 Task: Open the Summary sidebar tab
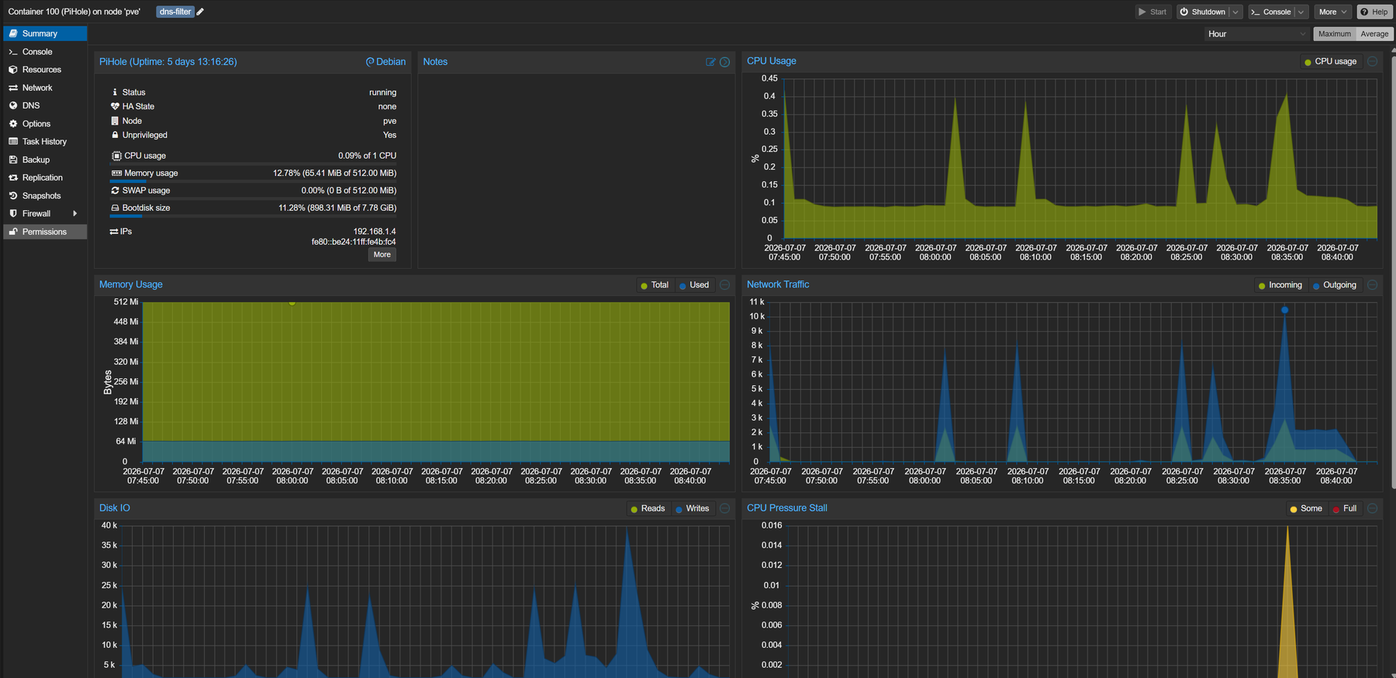pos(45,33)
